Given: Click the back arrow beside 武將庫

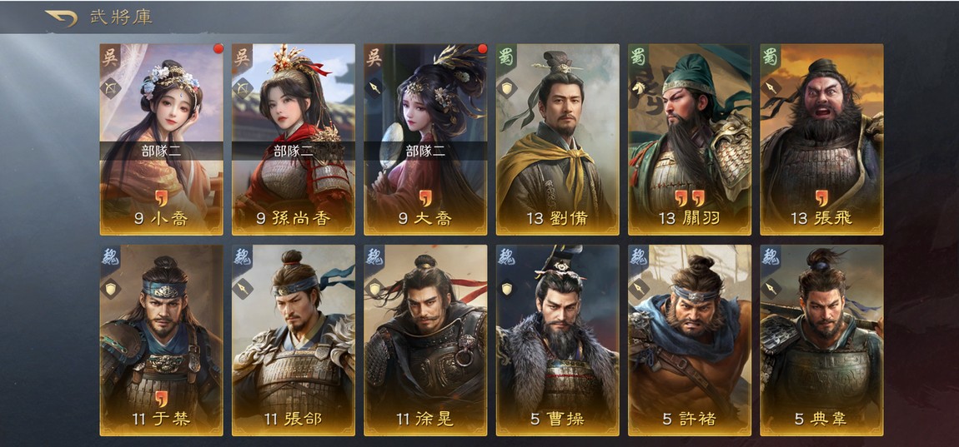Looking at the screenshot, I should point(62,18).
